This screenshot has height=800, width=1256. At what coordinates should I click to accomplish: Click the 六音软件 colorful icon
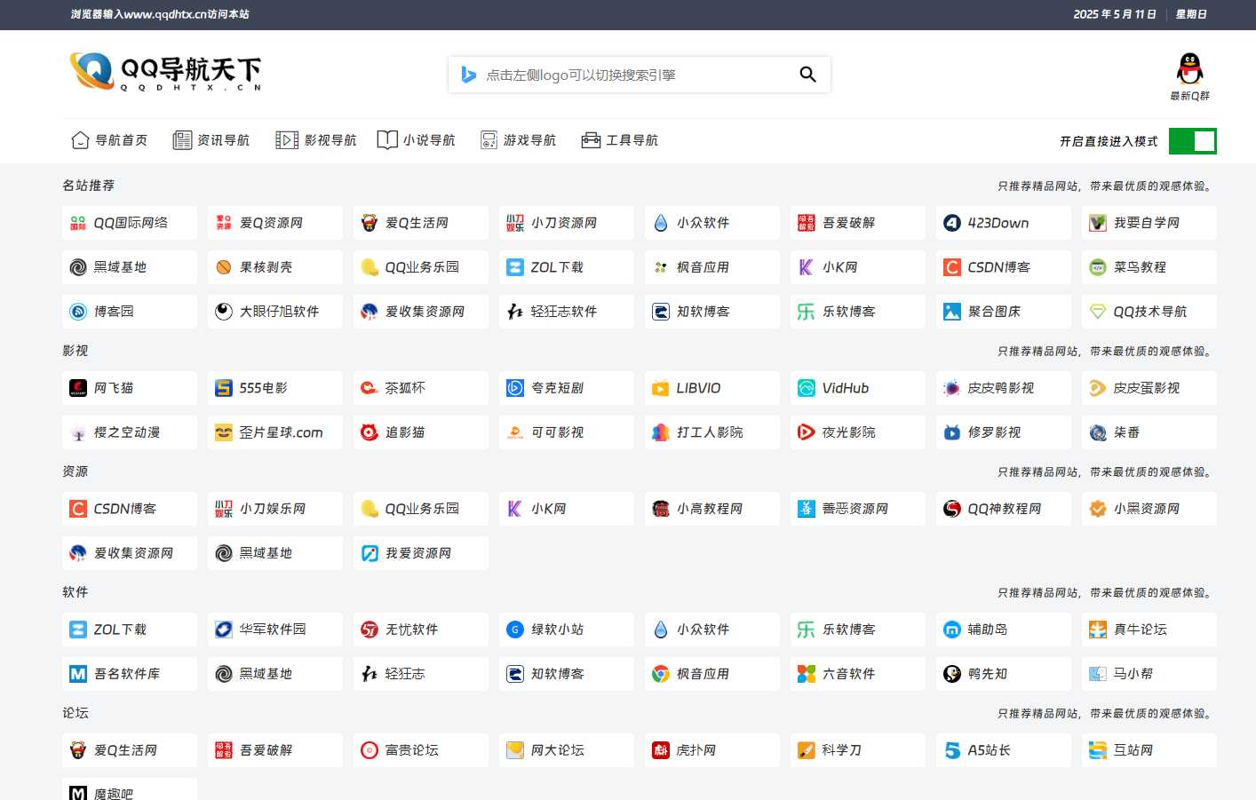click(807, 674)
